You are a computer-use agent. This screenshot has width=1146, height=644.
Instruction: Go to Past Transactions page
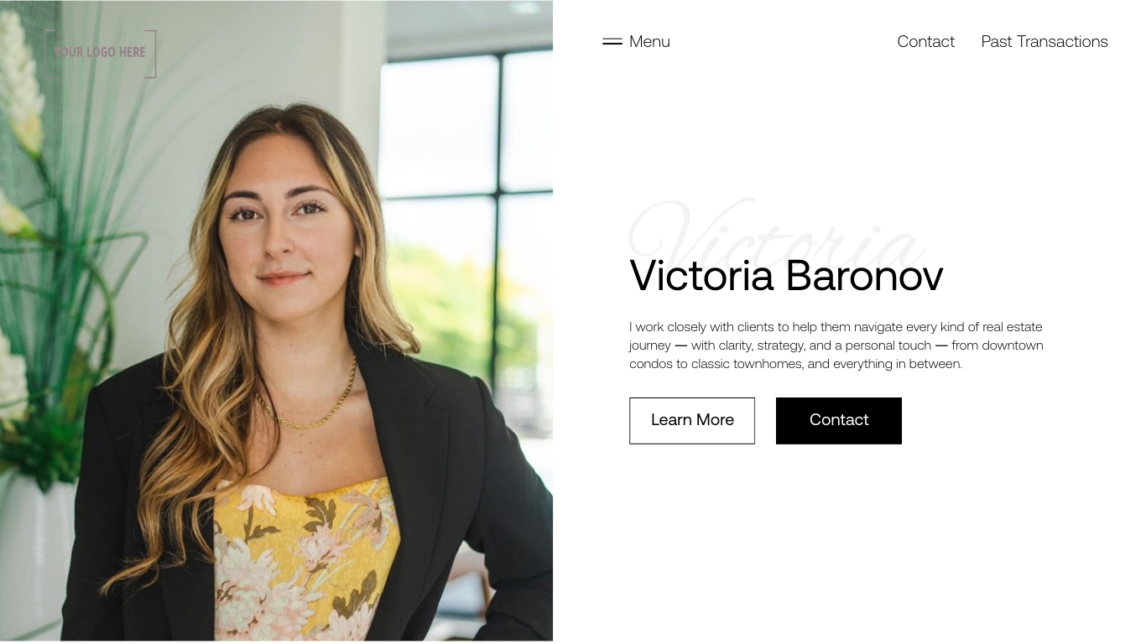(1044, 42)
